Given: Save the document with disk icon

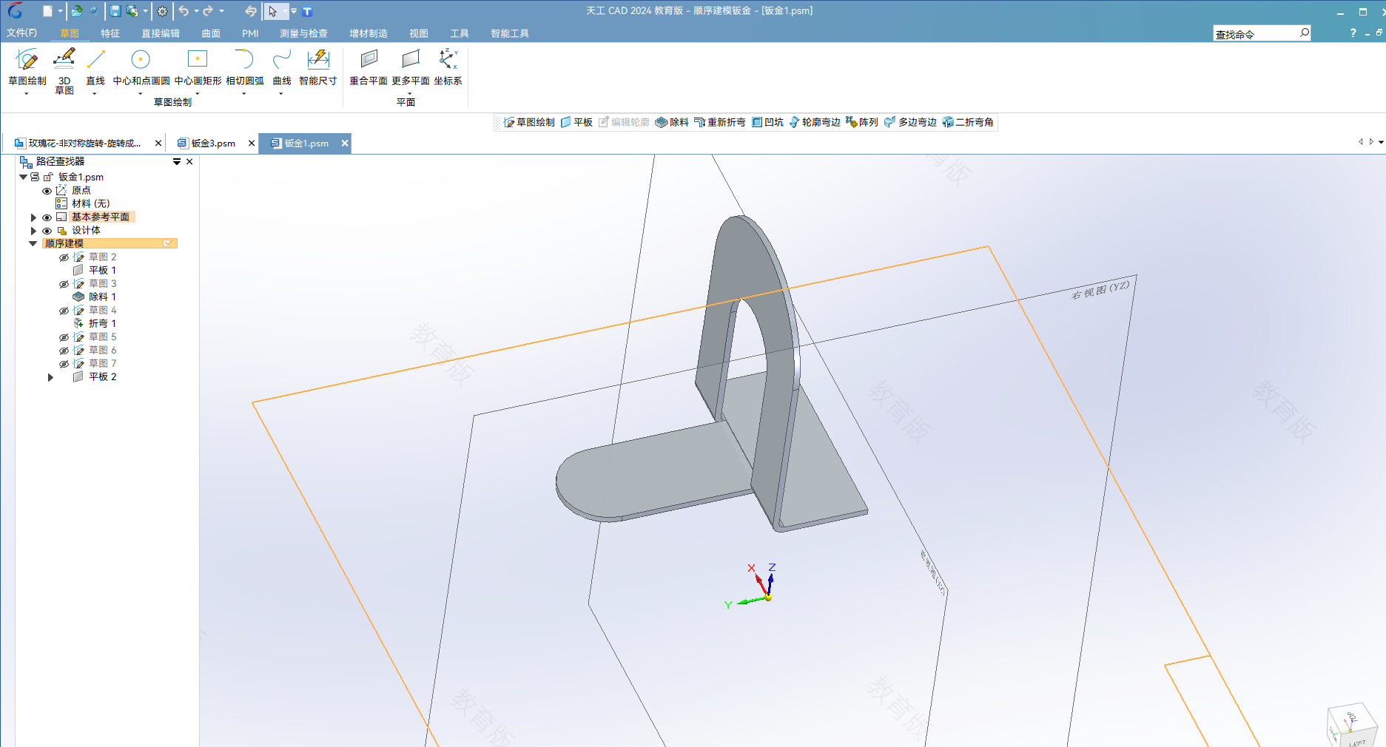Looking at the screenshot, I should point(115,11).
